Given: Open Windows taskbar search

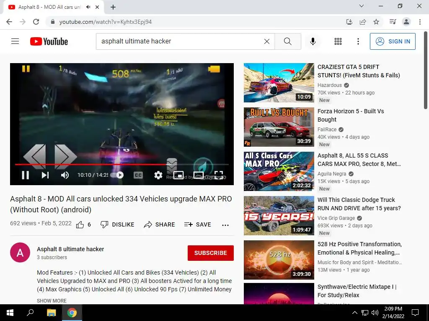Looking at the screenshot, I should point(30,313).
